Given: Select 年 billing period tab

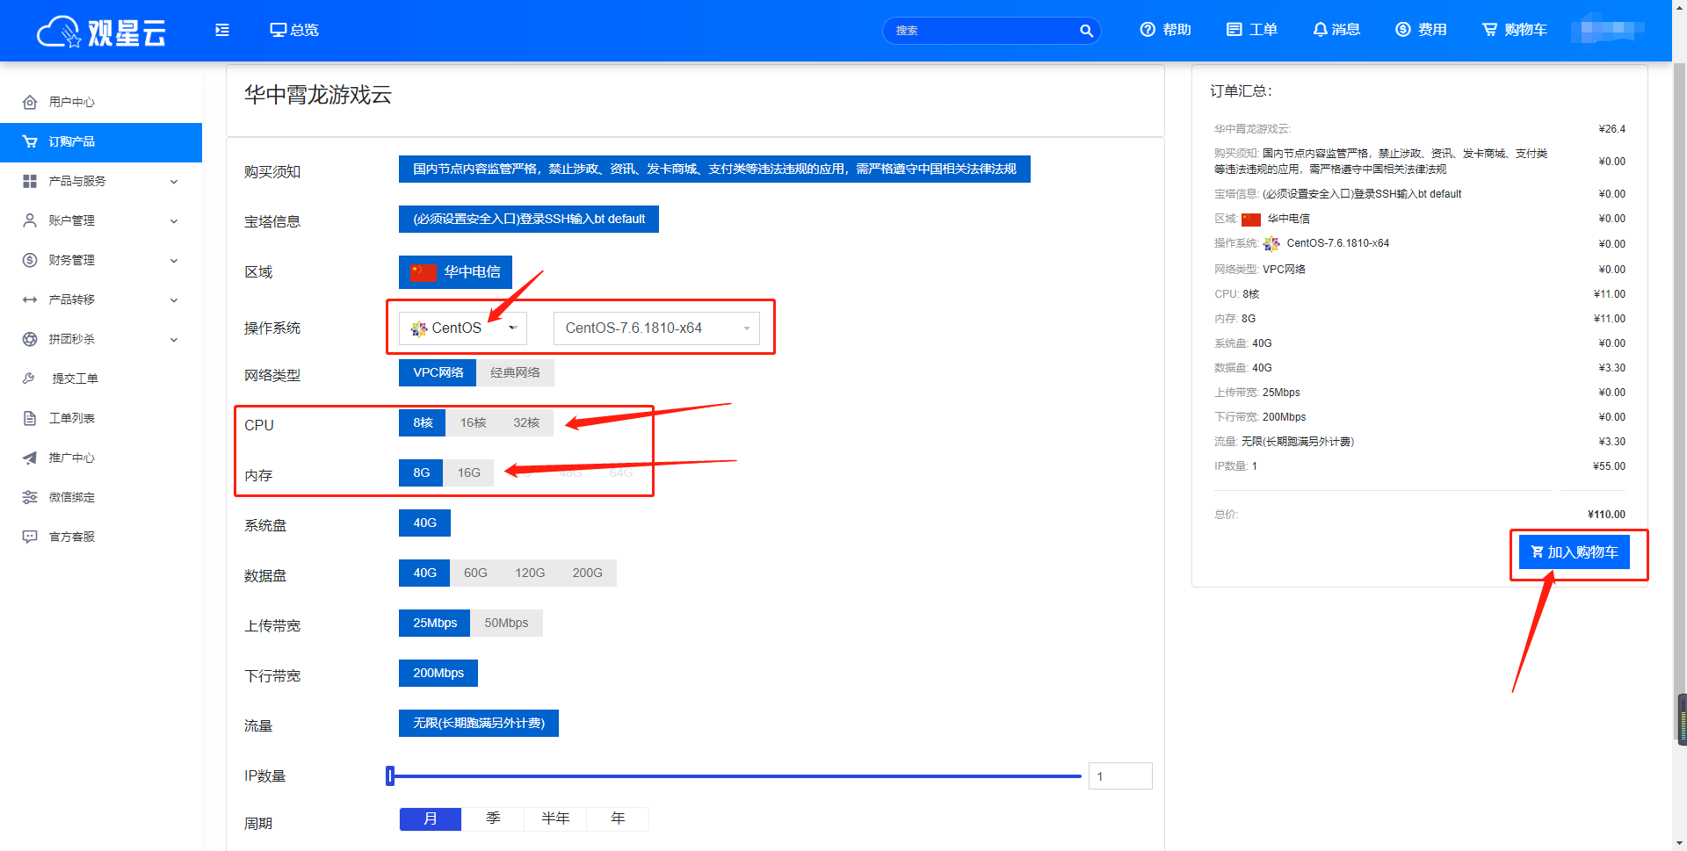Looking at the screenshot, I should (618, 819).
